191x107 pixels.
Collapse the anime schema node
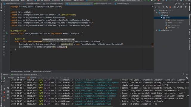tap(159, 15)
